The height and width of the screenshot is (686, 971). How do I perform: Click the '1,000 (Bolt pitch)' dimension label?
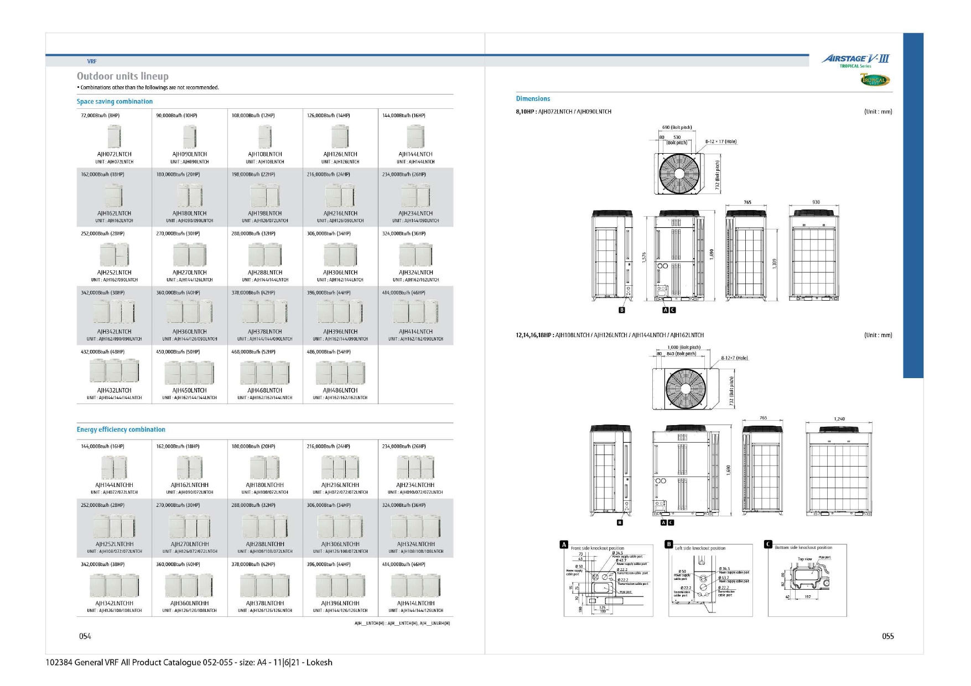684,348
